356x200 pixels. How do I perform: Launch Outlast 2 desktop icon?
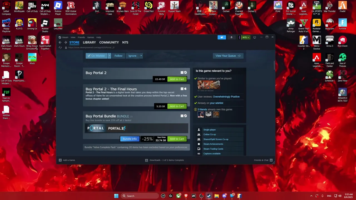point(252,7)
